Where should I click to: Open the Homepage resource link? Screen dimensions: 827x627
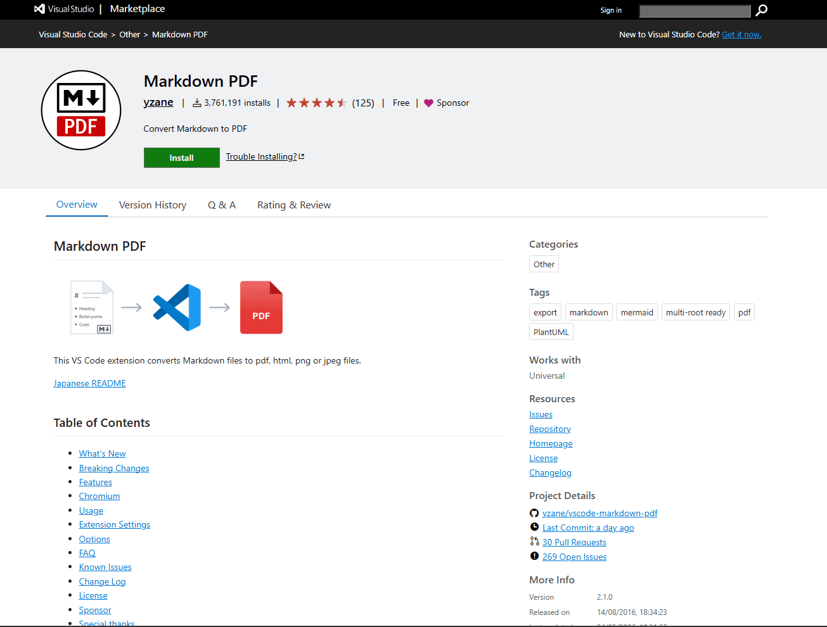(x=551, y=443)
